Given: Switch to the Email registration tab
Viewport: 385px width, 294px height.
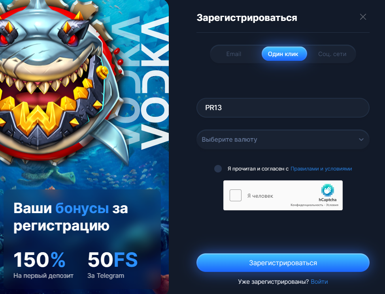Looking at the screenshot, I should click(x=234, y=54).
